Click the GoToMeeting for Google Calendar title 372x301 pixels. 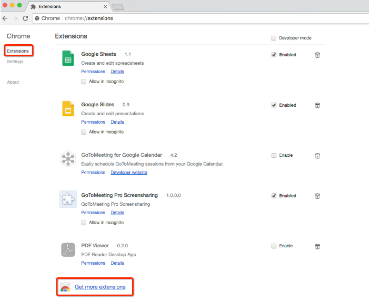coord(122,155)
